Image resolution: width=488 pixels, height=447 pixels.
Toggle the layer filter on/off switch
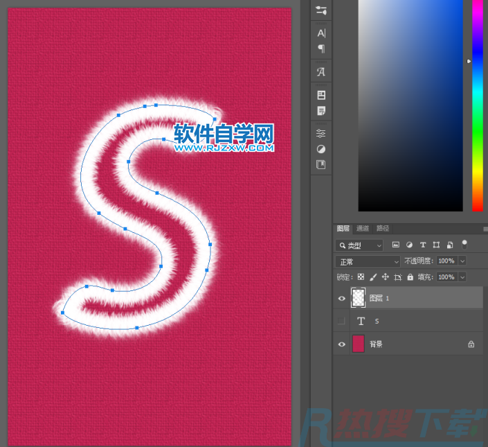464,244
